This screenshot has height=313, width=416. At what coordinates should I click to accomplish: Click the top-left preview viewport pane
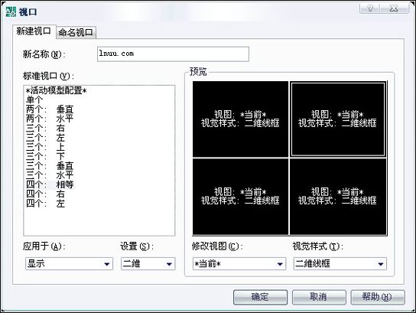pyautogui.click(x=240, y=119)
